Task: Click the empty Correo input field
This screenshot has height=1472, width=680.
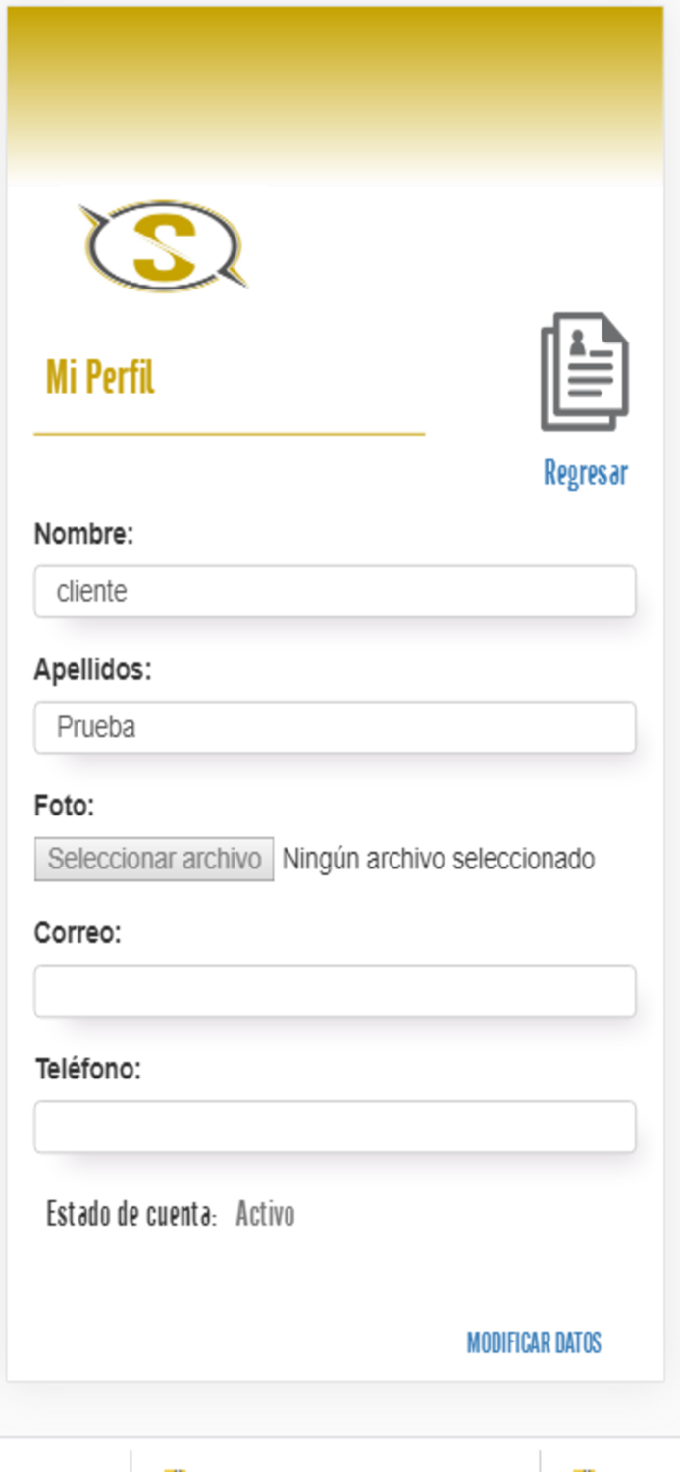Action: click(x=335, y=991)
